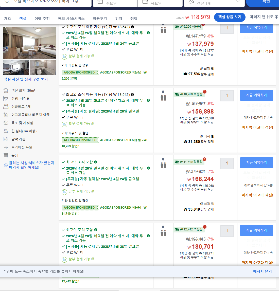Image resolution: width=279 pixels, height=291 pixels.
Task: Open the 정책 tab
Action: (x=134, y=19)
